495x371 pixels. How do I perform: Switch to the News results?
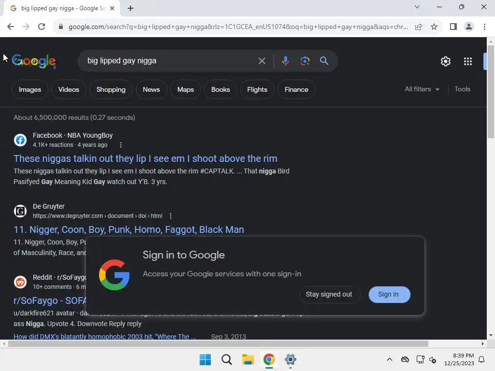tap(151, 89)
